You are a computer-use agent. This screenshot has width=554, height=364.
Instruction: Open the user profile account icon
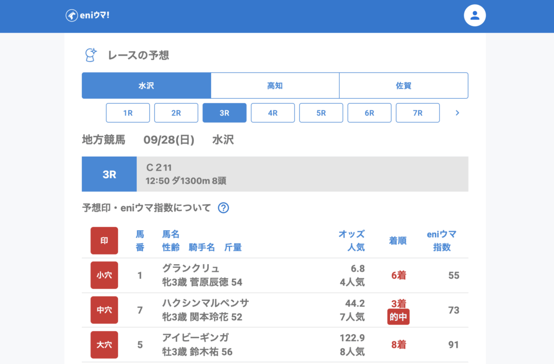474,16
